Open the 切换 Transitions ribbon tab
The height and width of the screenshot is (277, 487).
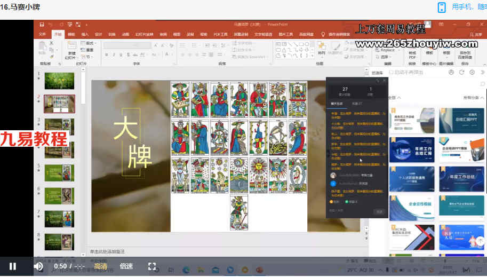pos(112,34)
